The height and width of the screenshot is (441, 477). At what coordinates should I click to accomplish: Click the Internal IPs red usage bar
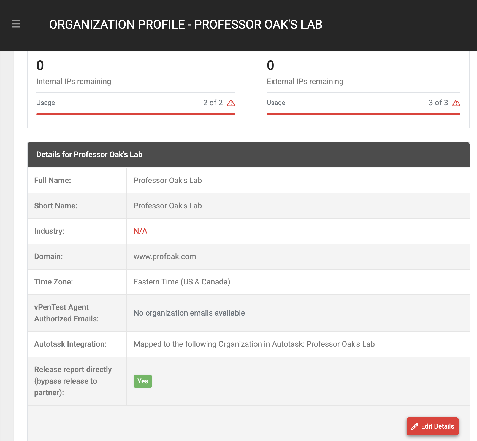click(x=135, y=114)
